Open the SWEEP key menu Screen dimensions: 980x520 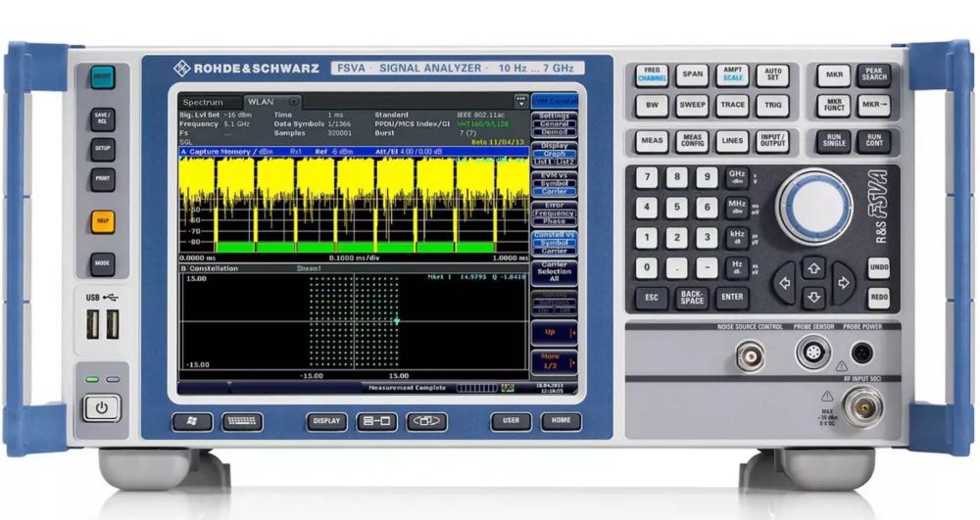tap(693, 106)
